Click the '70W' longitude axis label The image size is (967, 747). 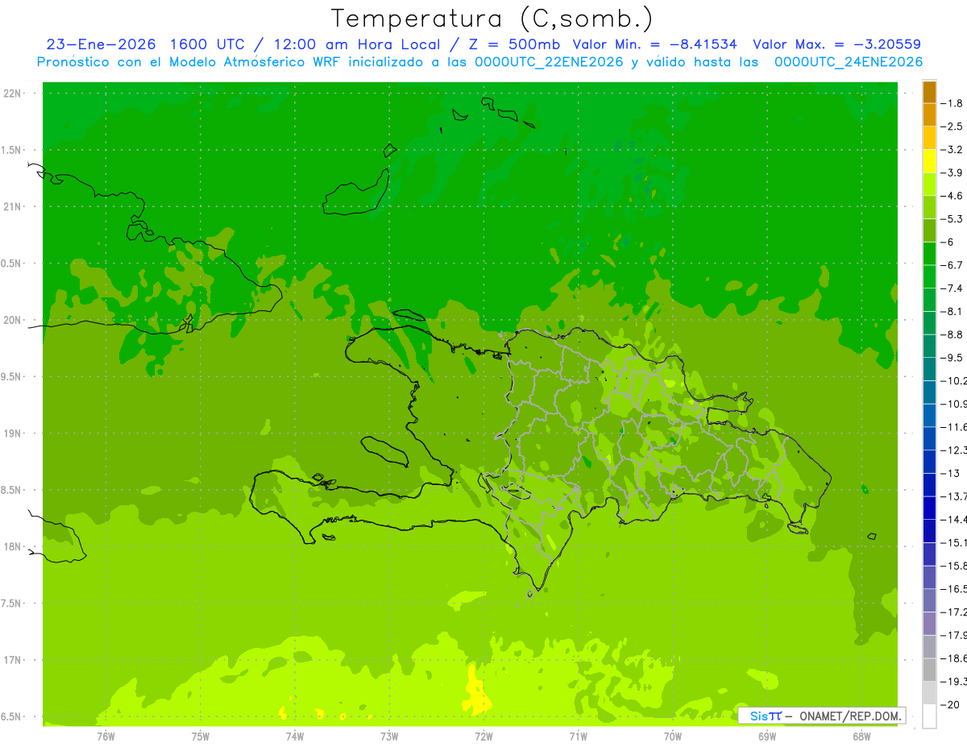pos(673,736)
